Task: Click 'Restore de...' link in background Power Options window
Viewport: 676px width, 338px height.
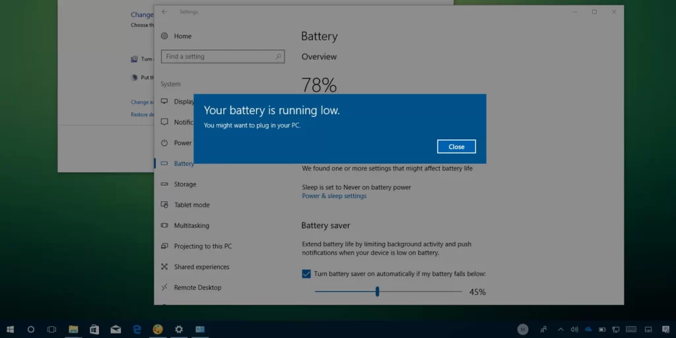Action: click(143, 115)
